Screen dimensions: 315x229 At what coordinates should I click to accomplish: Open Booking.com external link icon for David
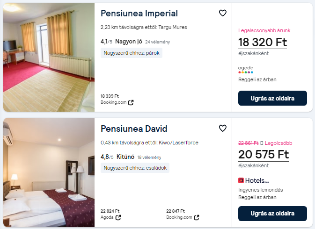[197, 217]
